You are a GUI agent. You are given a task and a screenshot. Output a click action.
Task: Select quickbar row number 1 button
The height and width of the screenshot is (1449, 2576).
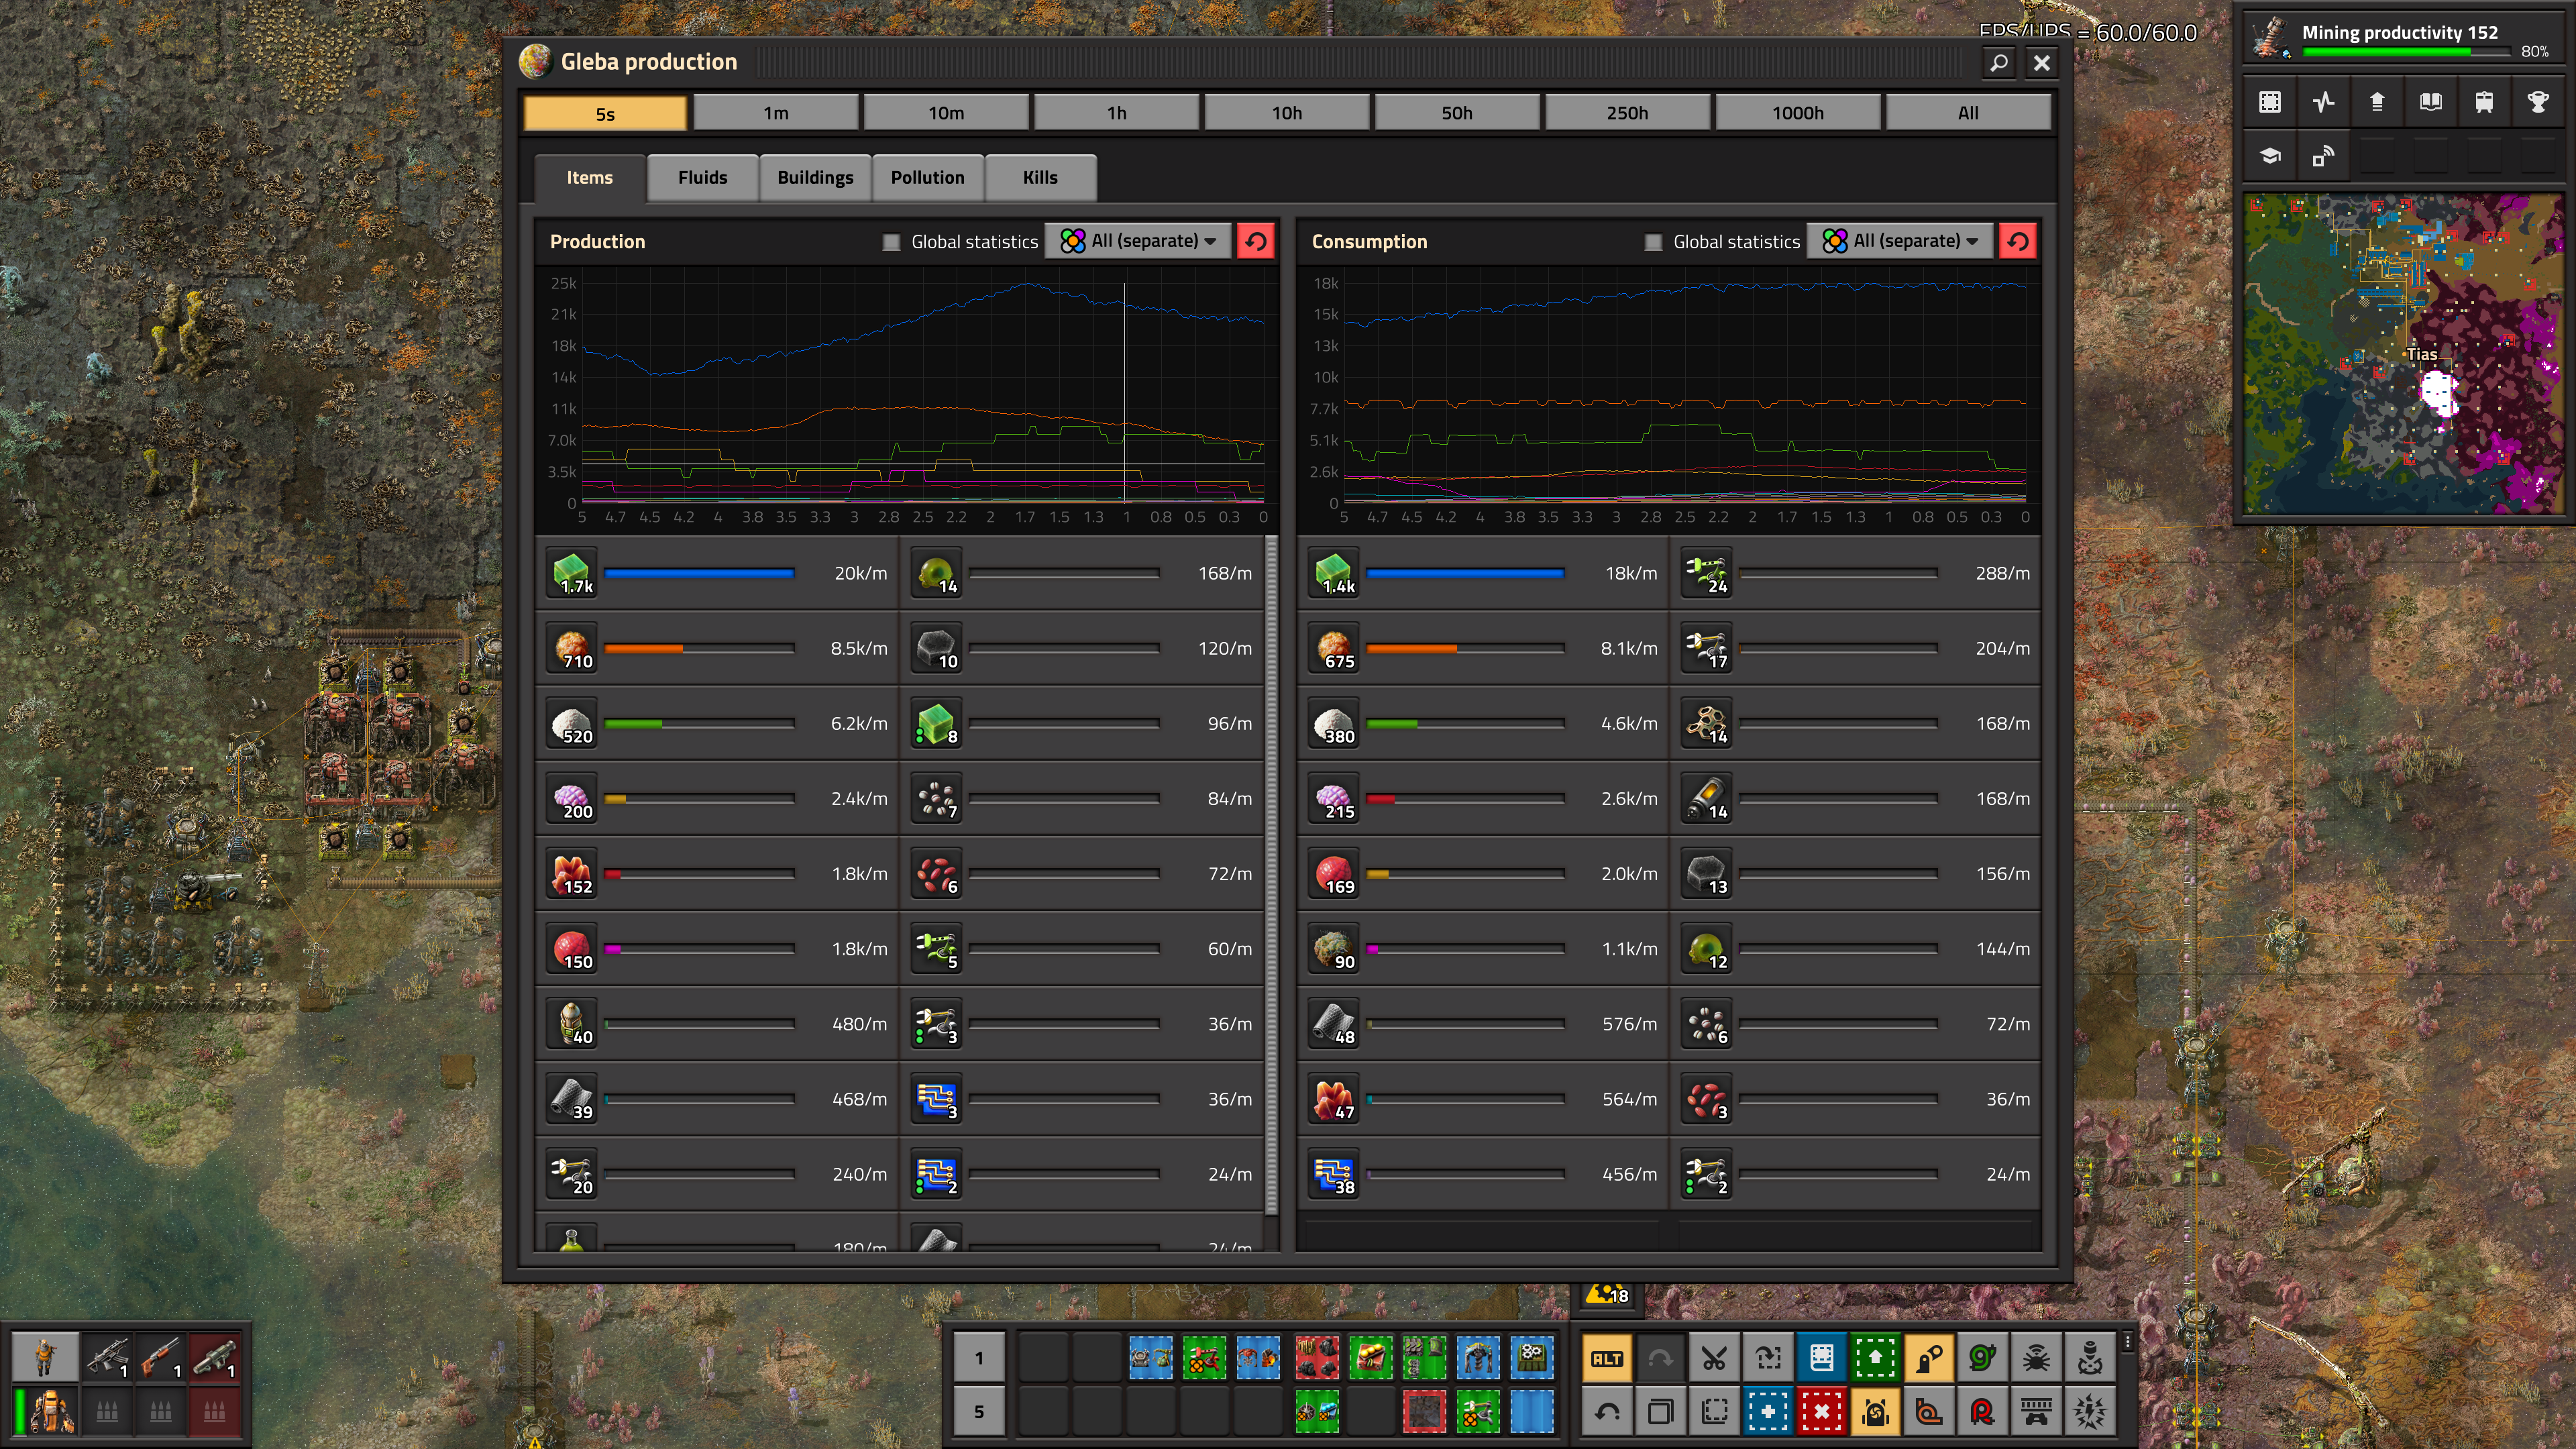(x=978, y=1358)
